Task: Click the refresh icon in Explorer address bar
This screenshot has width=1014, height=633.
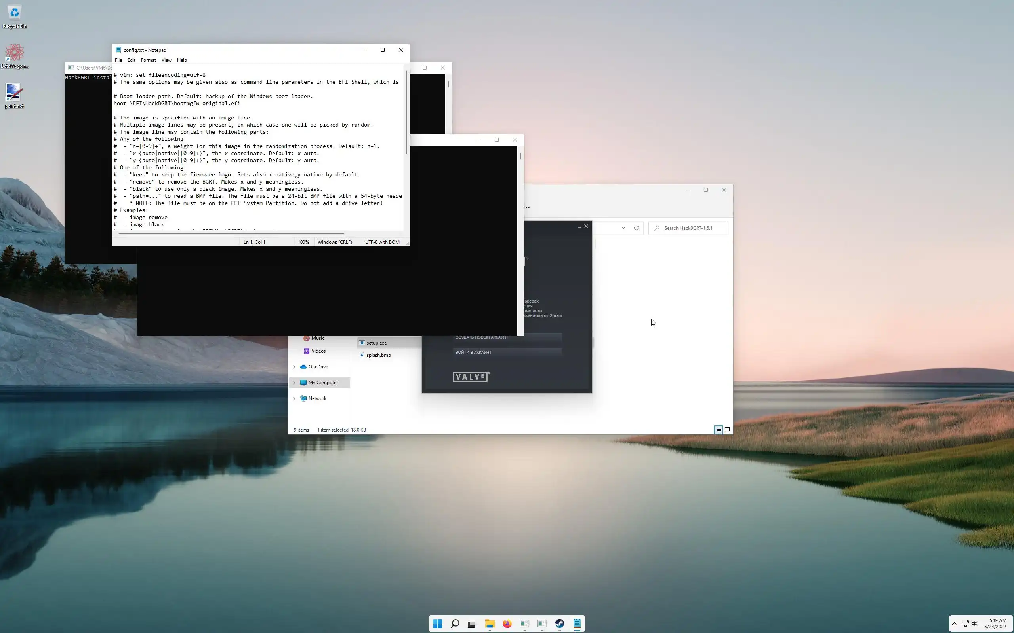Action: click(x=636, y=228)
